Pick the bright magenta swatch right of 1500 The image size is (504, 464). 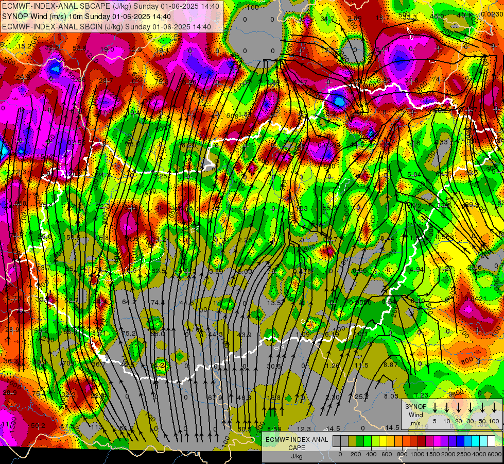[x=437, y=441]
